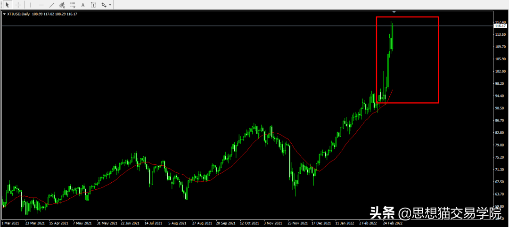Click the 3 Nov 2021 date label

[273, 223]
